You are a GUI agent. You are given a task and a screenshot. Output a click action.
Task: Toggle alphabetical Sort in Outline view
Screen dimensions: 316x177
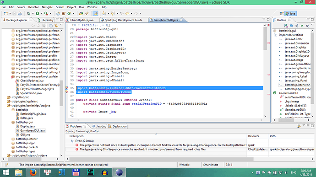point(286,26)
